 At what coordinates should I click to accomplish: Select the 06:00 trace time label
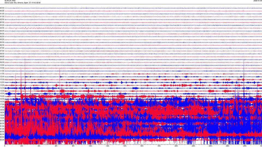click(2, 42)
